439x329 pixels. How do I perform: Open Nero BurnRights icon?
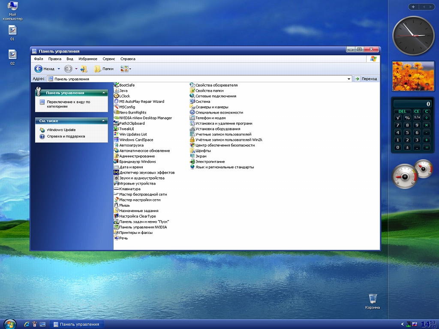(117, 113)
